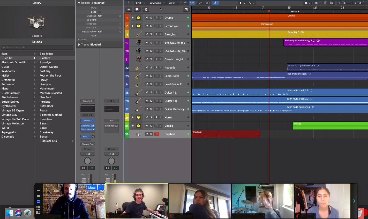Solo the Guitar Harmony track
Image resolution: width=368 pixels, height=219 pixels.
pyautogui.click(x=151, y=109)
